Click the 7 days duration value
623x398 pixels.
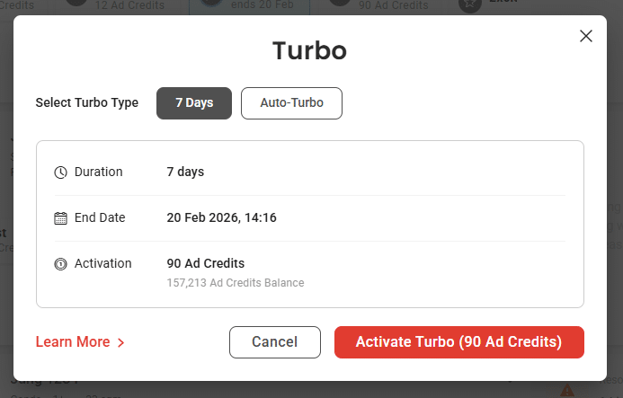point(185,172)
